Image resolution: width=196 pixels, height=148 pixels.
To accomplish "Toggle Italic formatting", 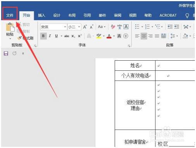I will [x=50, y=36].
